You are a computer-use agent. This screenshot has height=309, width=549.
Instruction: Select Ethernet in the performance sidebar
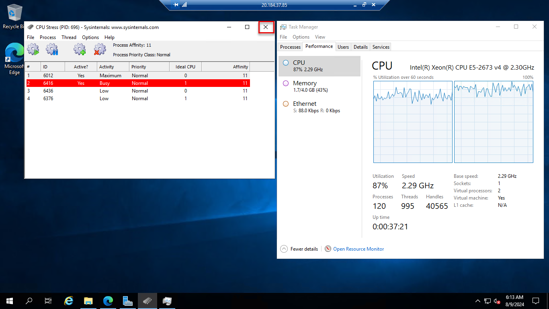(320, 107)
